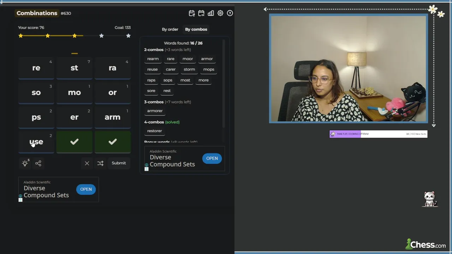Click the found word 'sops'
The height and width of the screenshot is (254, 452).
click(x=168, y=80)
